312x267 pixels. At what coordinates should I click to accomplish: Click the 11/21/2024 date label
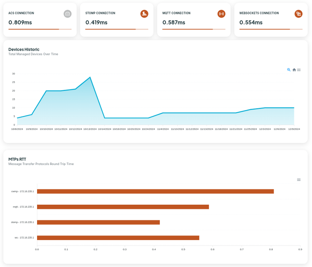(x=236, y=129)
